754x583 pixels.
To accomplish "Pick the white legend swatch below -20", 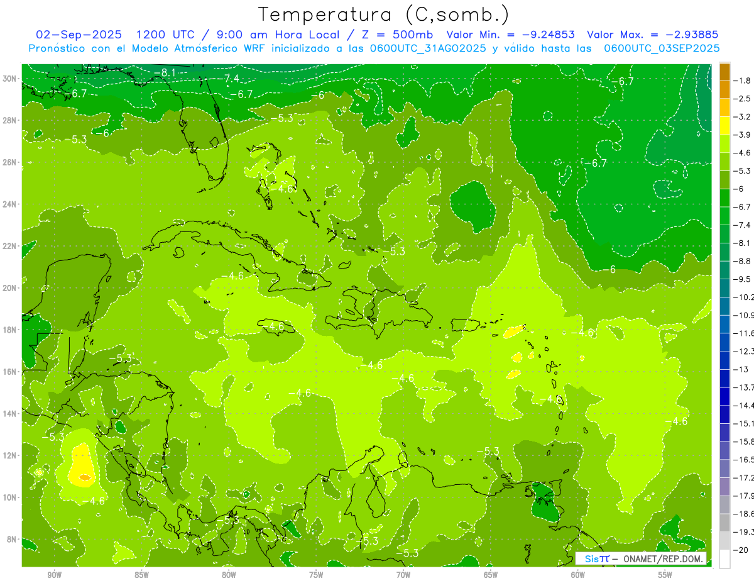I will pyautogui.click(x=724, y=558).
